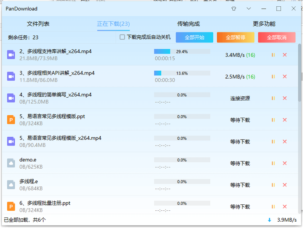Image resolution: width=303 pixels, height=228 pixels.
Task: Select file name 5、易语言常见多线程模版.ppt
Action: [52, 117]
